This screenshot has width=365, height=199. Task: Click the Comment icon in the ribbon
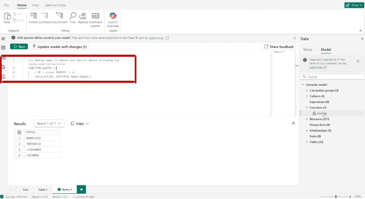click(x=45, y=16)
